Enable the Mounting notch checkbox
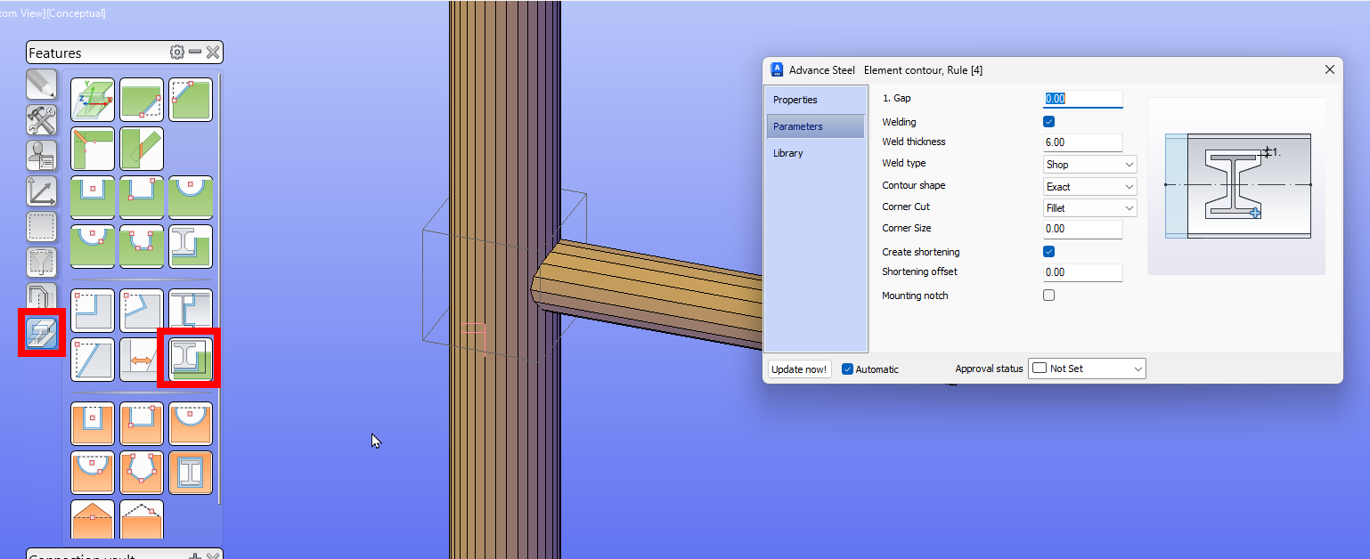The height and width of the screenshot is (559, 1370). point(1048,295)
